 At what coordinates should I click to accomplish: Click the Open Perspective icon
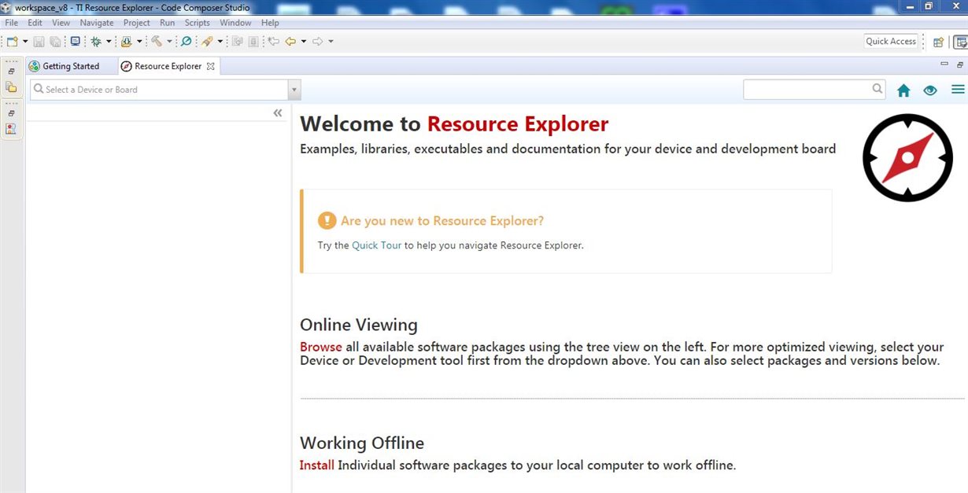(938, 42)
